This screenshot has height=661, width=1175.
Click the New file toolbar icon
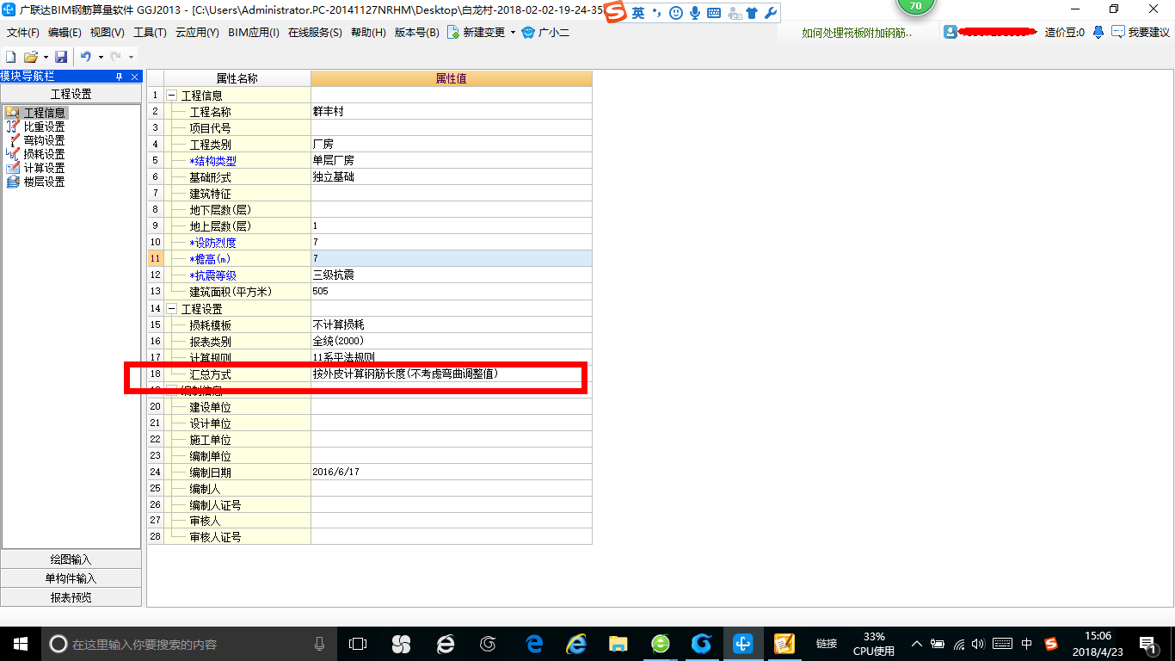[11, 57]
